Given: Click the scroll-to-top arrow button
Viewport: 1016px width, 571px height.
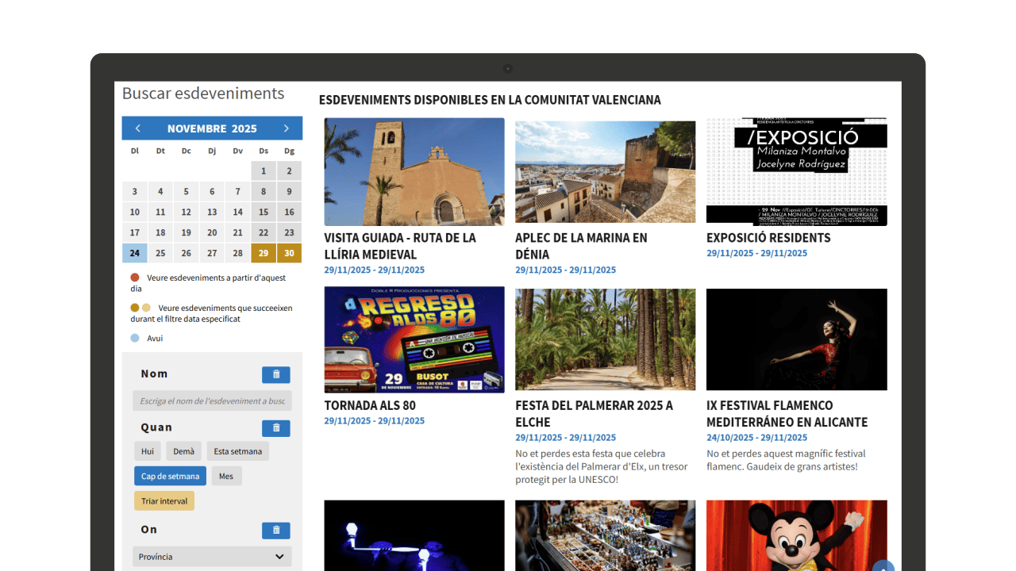Looking at the screenshot, I should point(883,566).
